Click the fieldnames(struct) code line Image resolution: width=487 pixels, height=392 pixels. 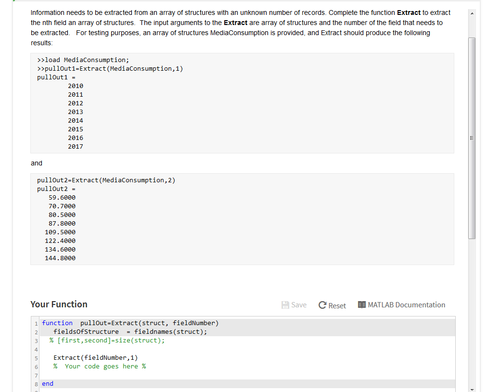[130, 331]
